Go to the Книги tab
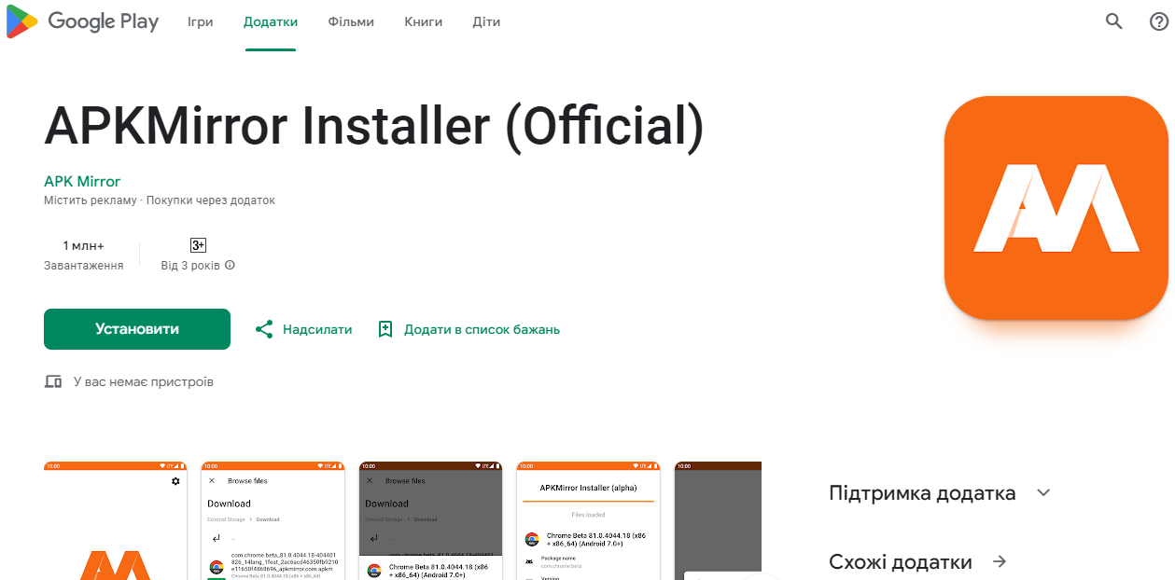This screenshot has height=580, width=1175. 423,21
